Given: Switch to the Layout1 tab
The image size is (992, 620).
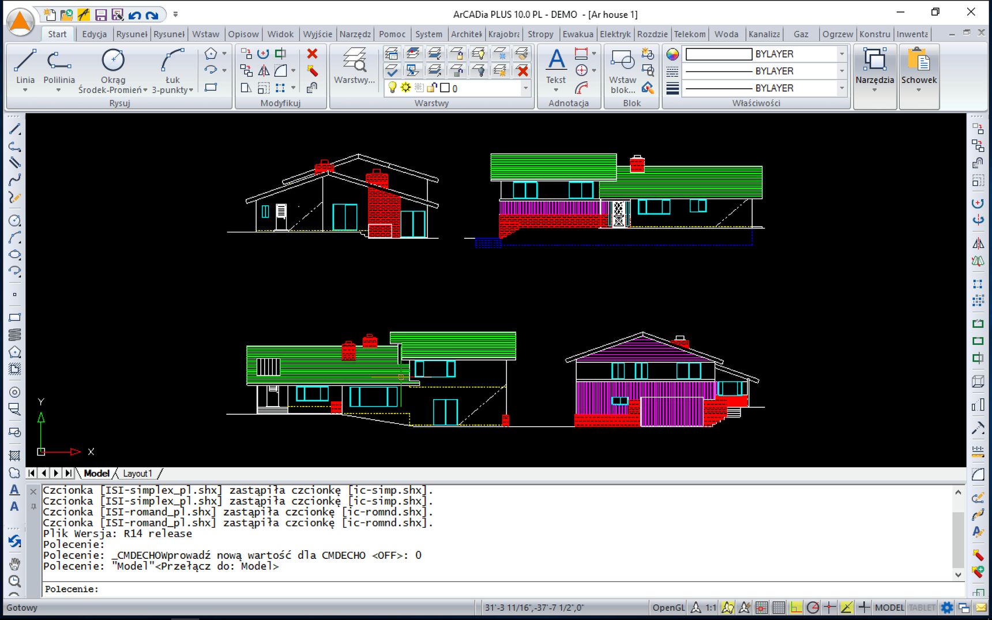Looking at the screenshot, I should [x=138, y=474].
